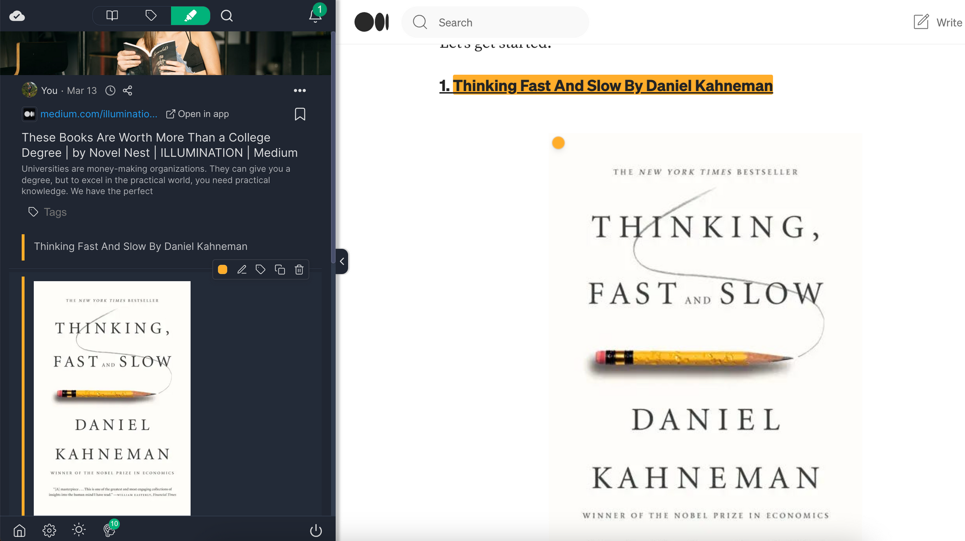
Task: Open 'Open in app' link for Medium
Action: pos(197,114)
